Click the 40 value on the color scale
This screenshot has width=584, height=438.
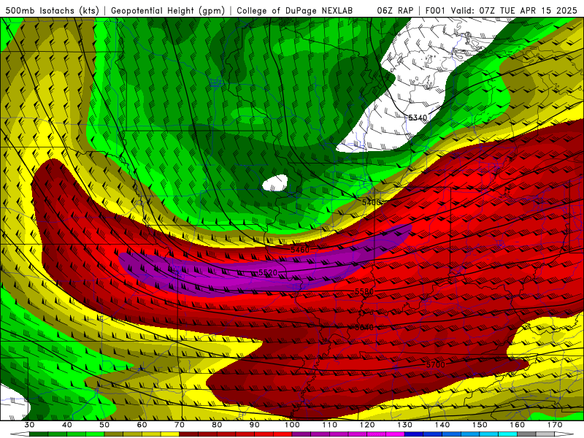(67, 425)
